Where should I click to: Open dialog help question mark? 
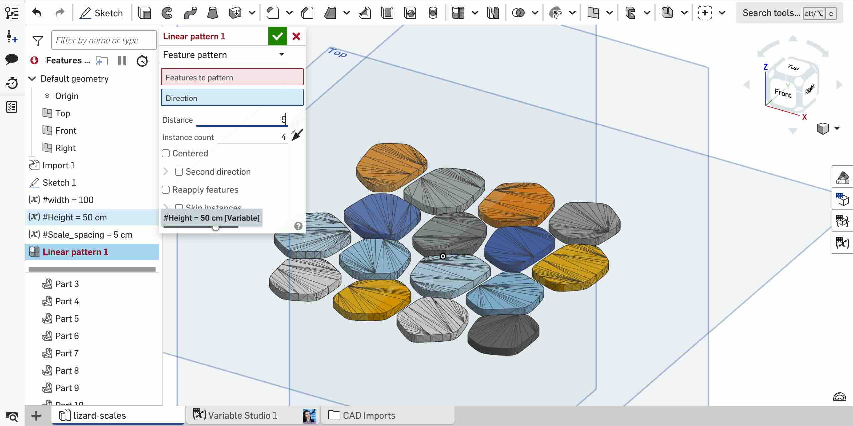tap(298, 226)
